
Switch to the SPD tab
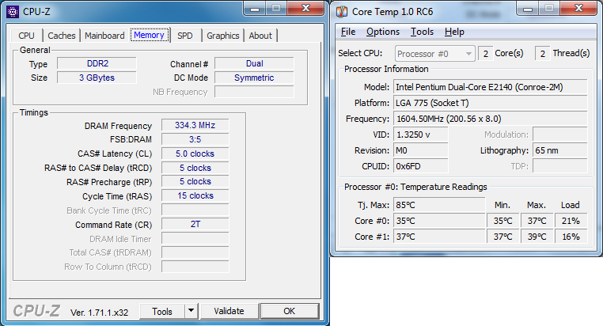point(185,36)
